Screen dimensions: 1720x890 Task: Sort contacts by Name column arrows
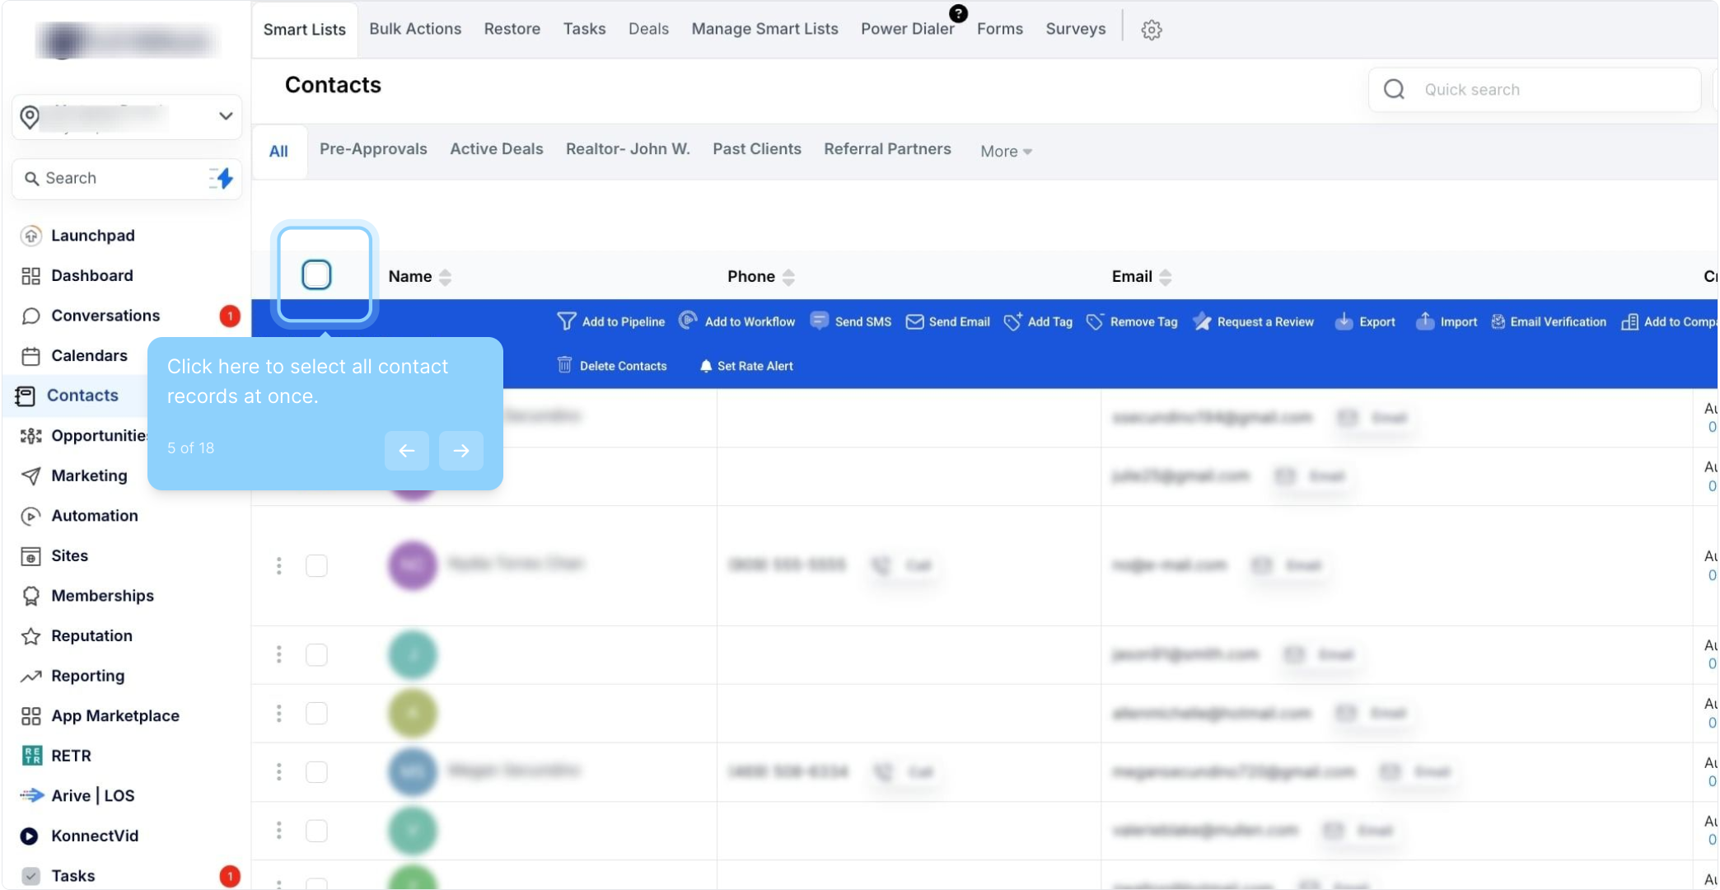(x=445, y=277)
